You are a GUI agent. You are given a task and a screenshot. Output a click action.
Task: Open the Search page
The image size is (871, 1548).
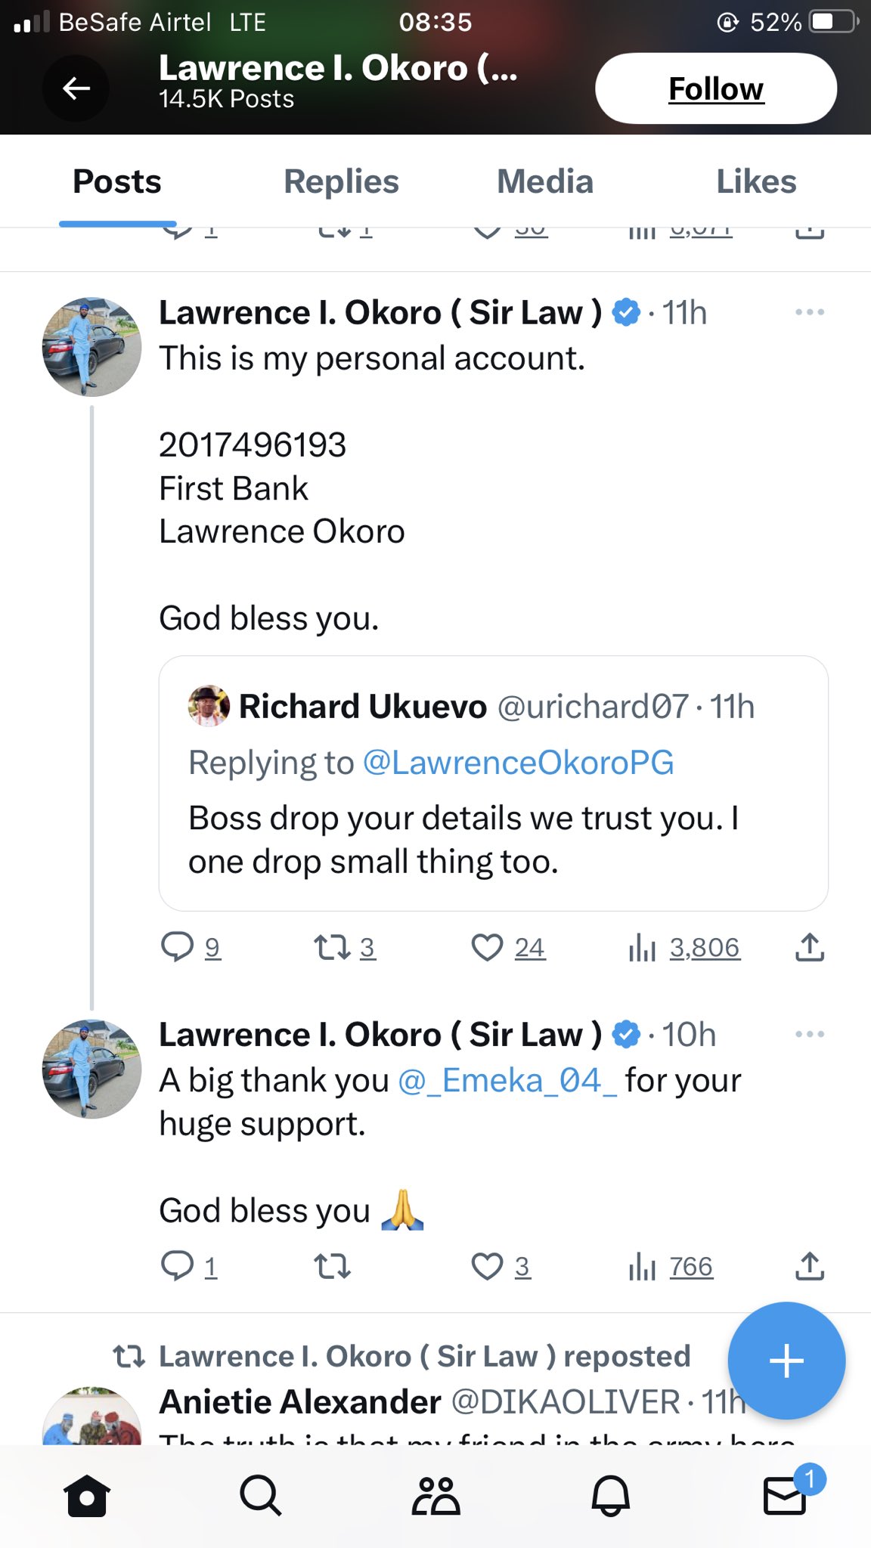tap(261, 1495)
